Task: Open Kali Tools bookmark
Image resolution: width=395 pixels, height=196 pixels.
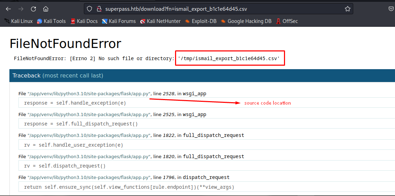Action: click(x=51, y=21)
